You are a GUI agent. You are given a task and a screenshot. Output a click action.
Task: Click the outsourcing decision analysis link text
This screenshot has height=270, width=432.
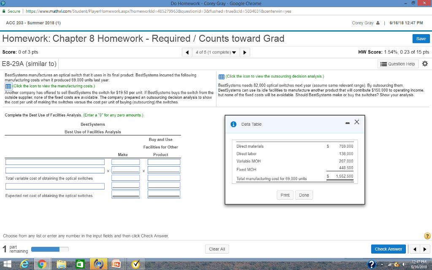click(275, 76)
